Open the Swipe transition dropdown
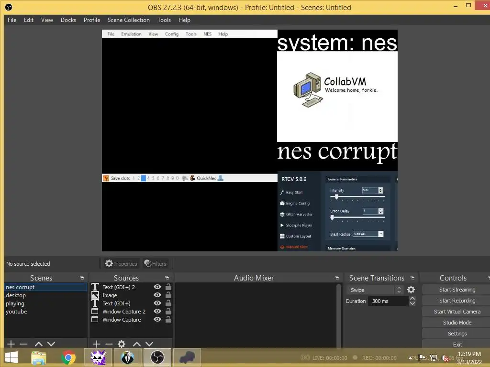 coord(375,290)
